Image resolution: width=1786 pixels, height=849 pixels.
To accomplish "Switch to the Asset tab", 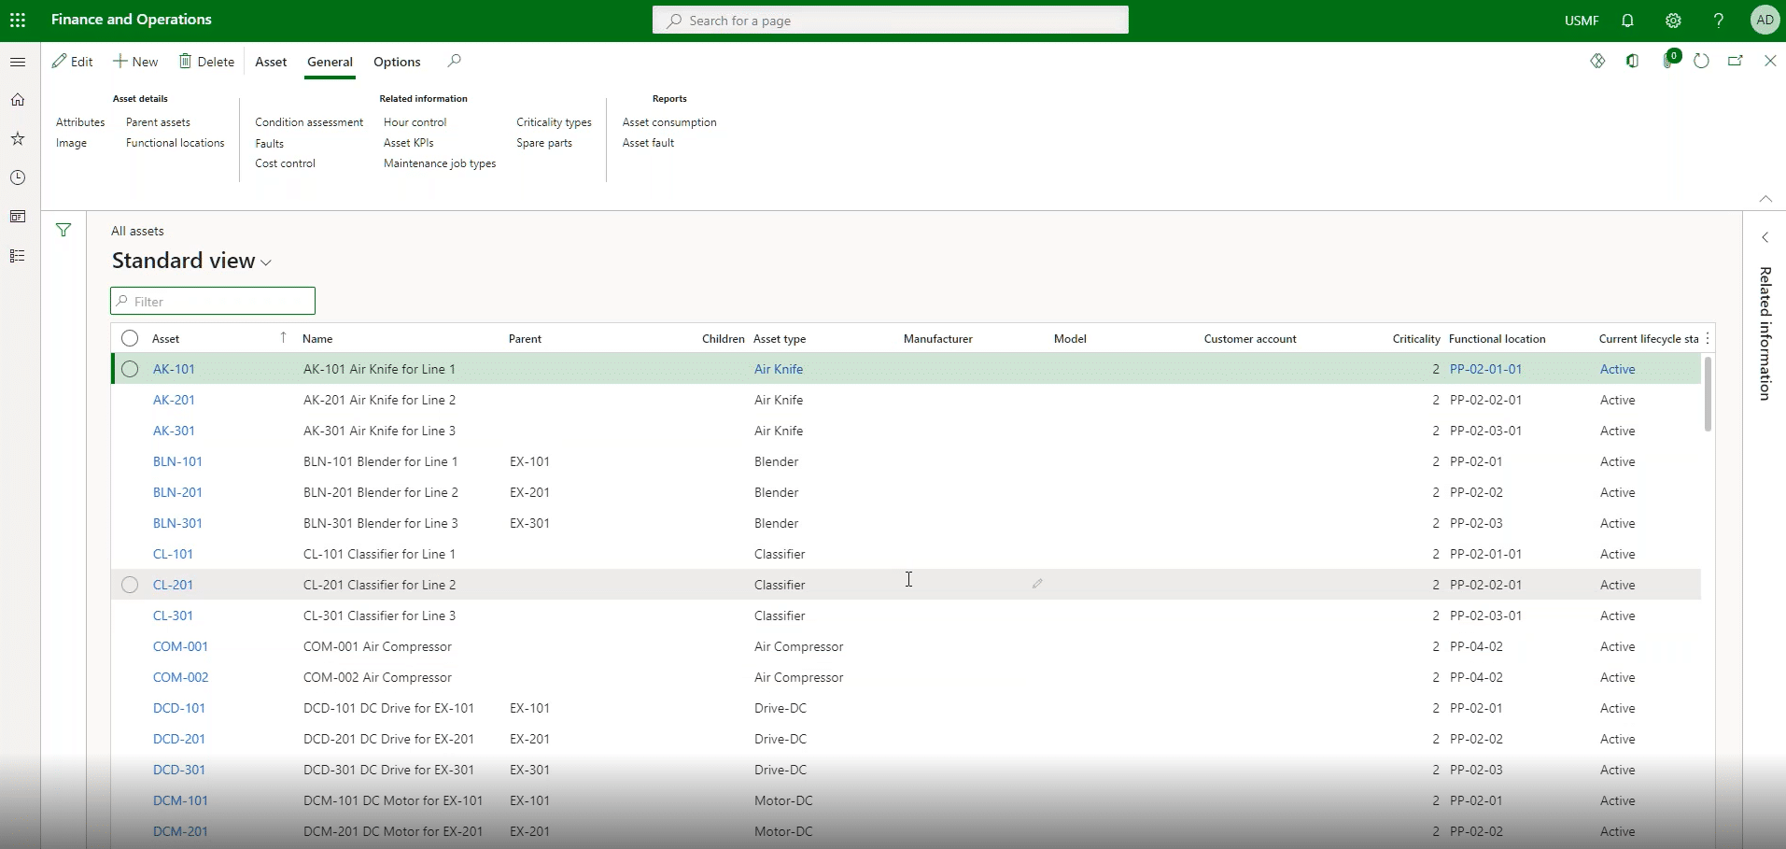I will tap(270, 62).
